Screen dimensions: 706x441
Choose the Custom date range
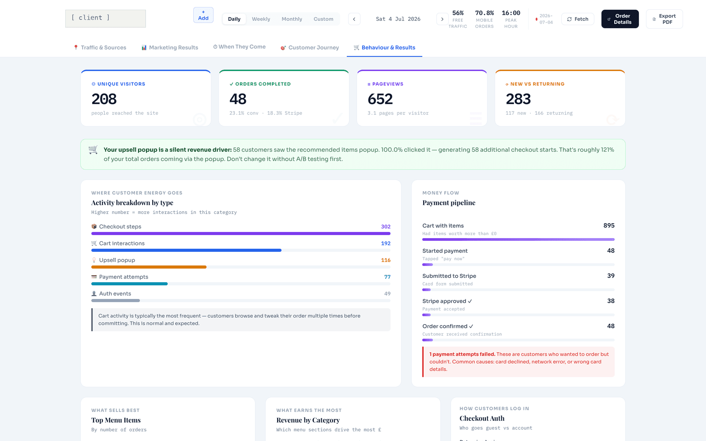(323, 19)
